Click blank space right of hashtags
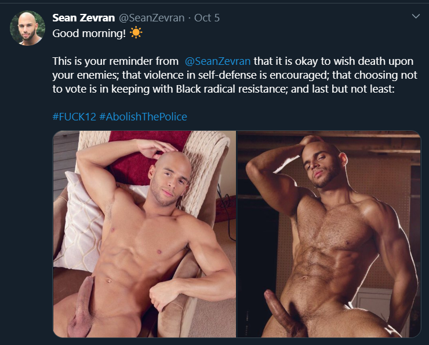This screenshot has height=345, width=429. coord(301,116)
